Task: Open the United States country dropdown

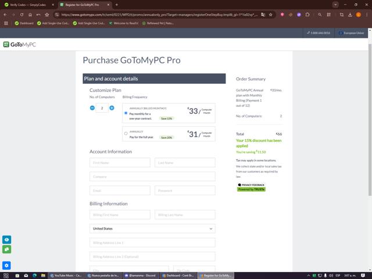Action: [152, 228]
